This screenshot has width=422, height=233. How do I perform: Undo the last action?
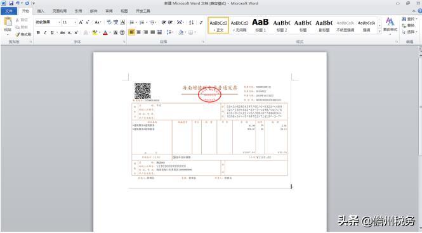click(x=18, y=3)
